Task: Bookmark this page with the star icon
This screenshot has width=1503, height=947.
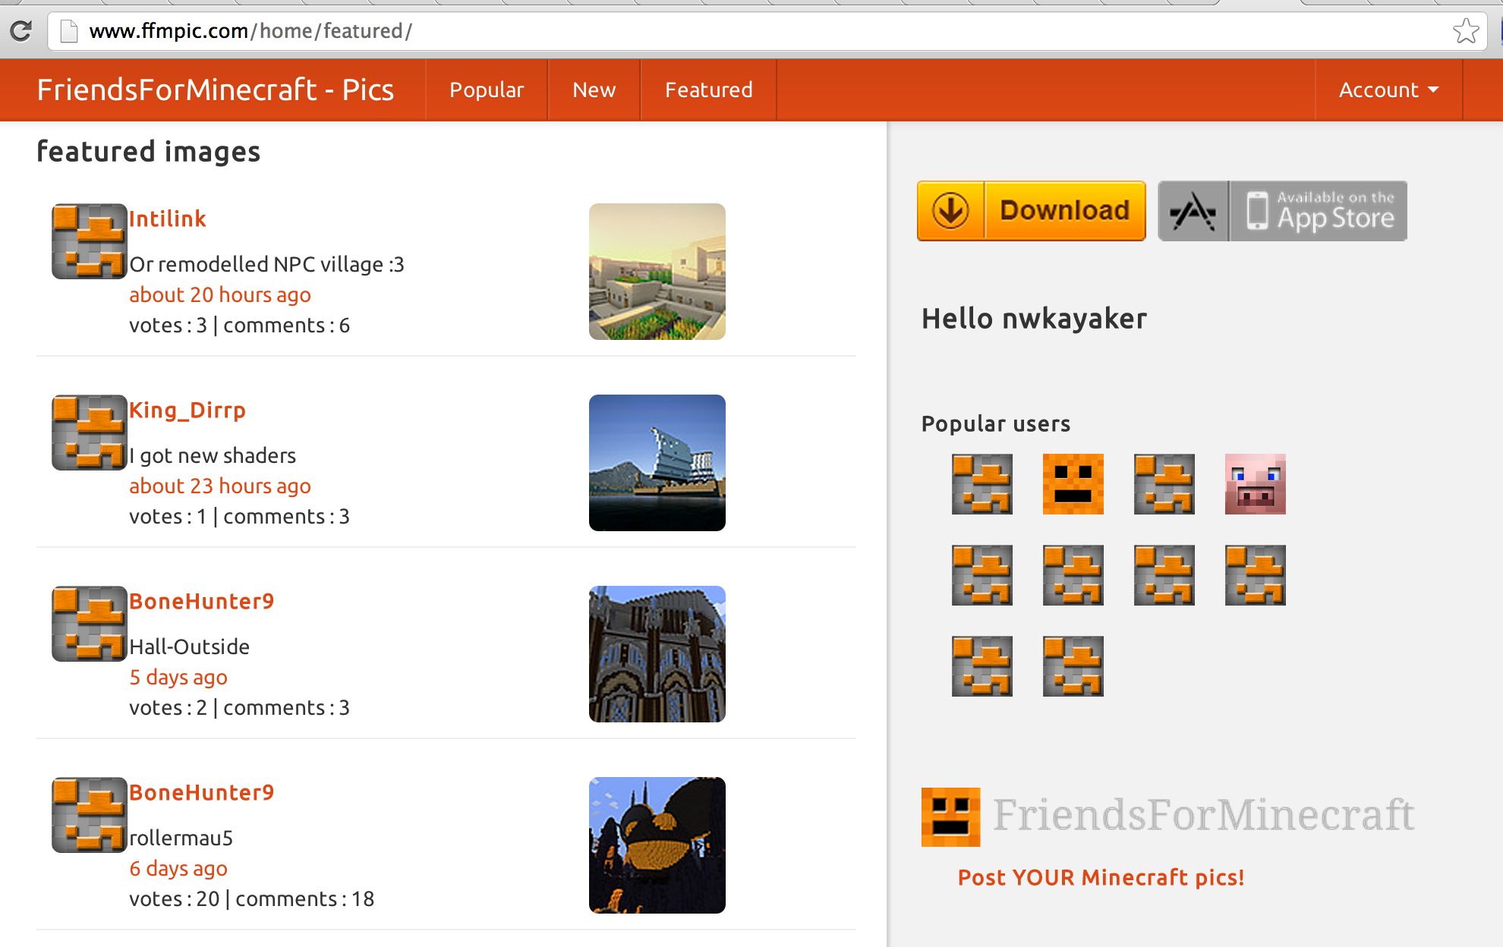Action: [x=1465, y=31]
